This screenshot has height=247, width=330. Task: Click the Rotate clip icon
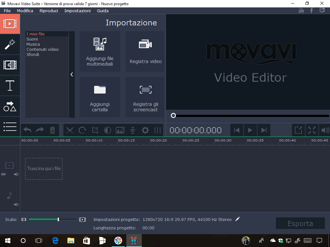82,131
